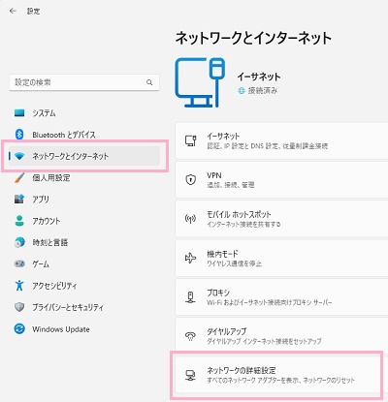This screenshot has width=388, height=402.
Task: Click the privacy shield icon
Action: (19, 307)
